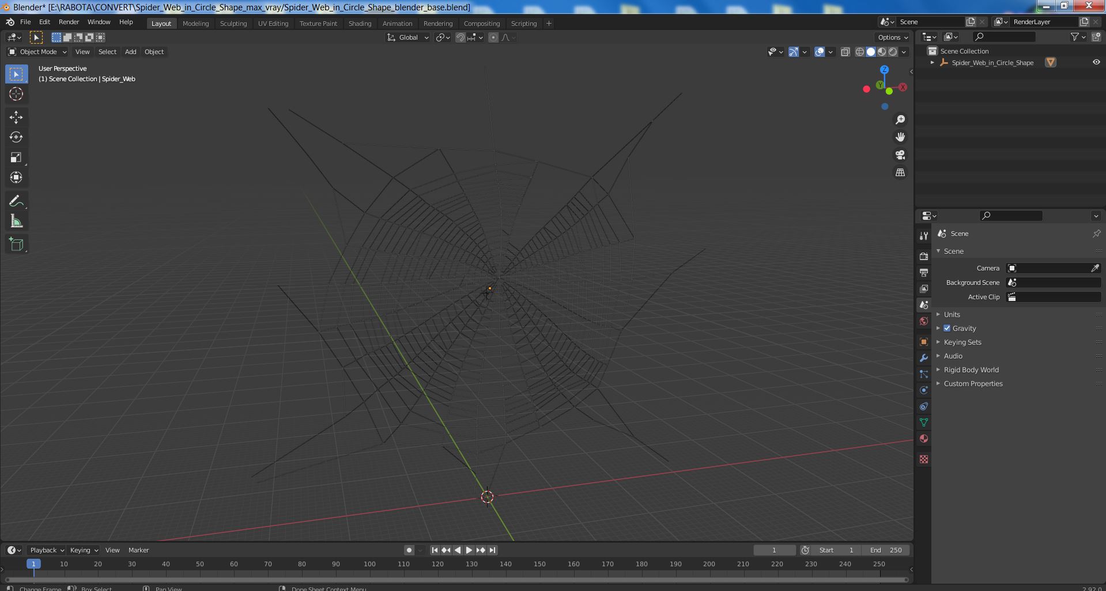This screenshot has width=1106, height=591.
Task: Switch to rendered viewport shading
Action: coord(893,52)
